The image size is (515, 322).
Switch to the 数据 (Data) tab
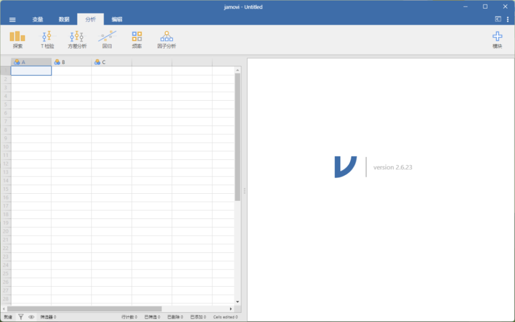point(64,20)
